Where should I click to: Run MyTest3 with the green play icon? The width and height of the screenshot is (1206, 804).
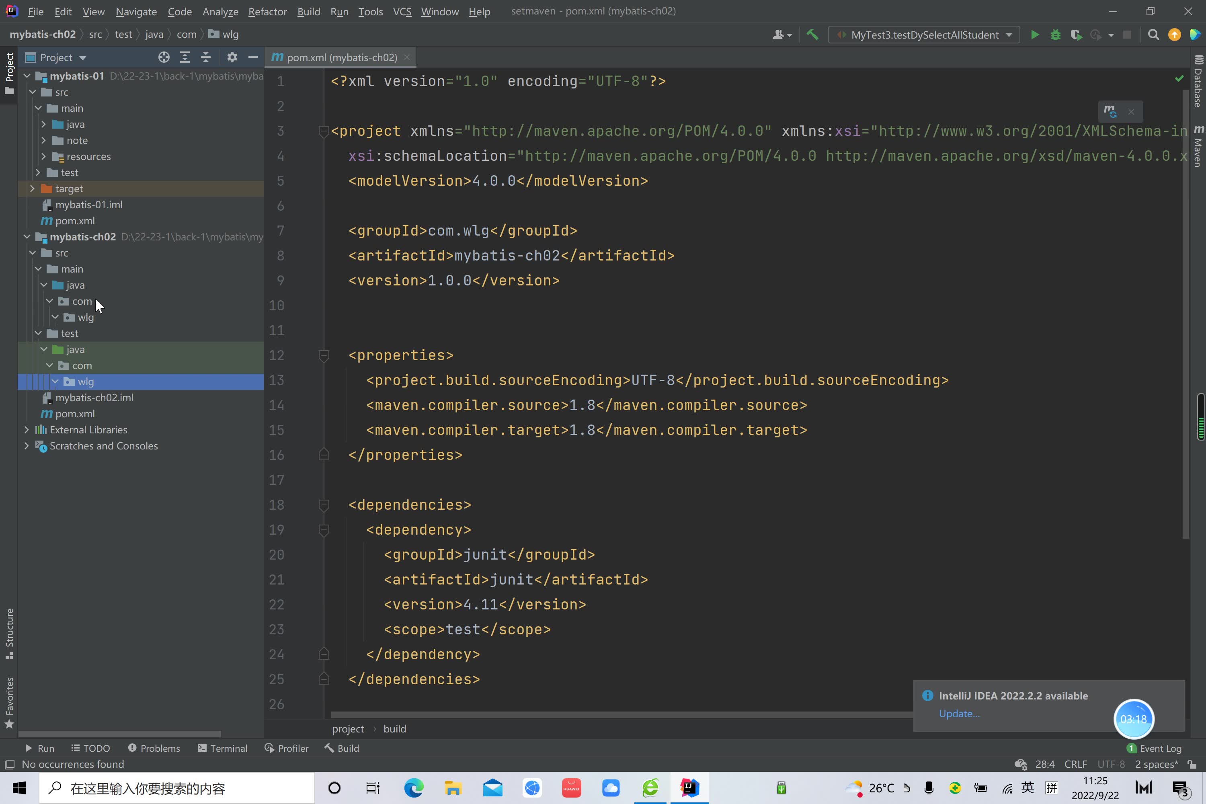(1035, 34)
